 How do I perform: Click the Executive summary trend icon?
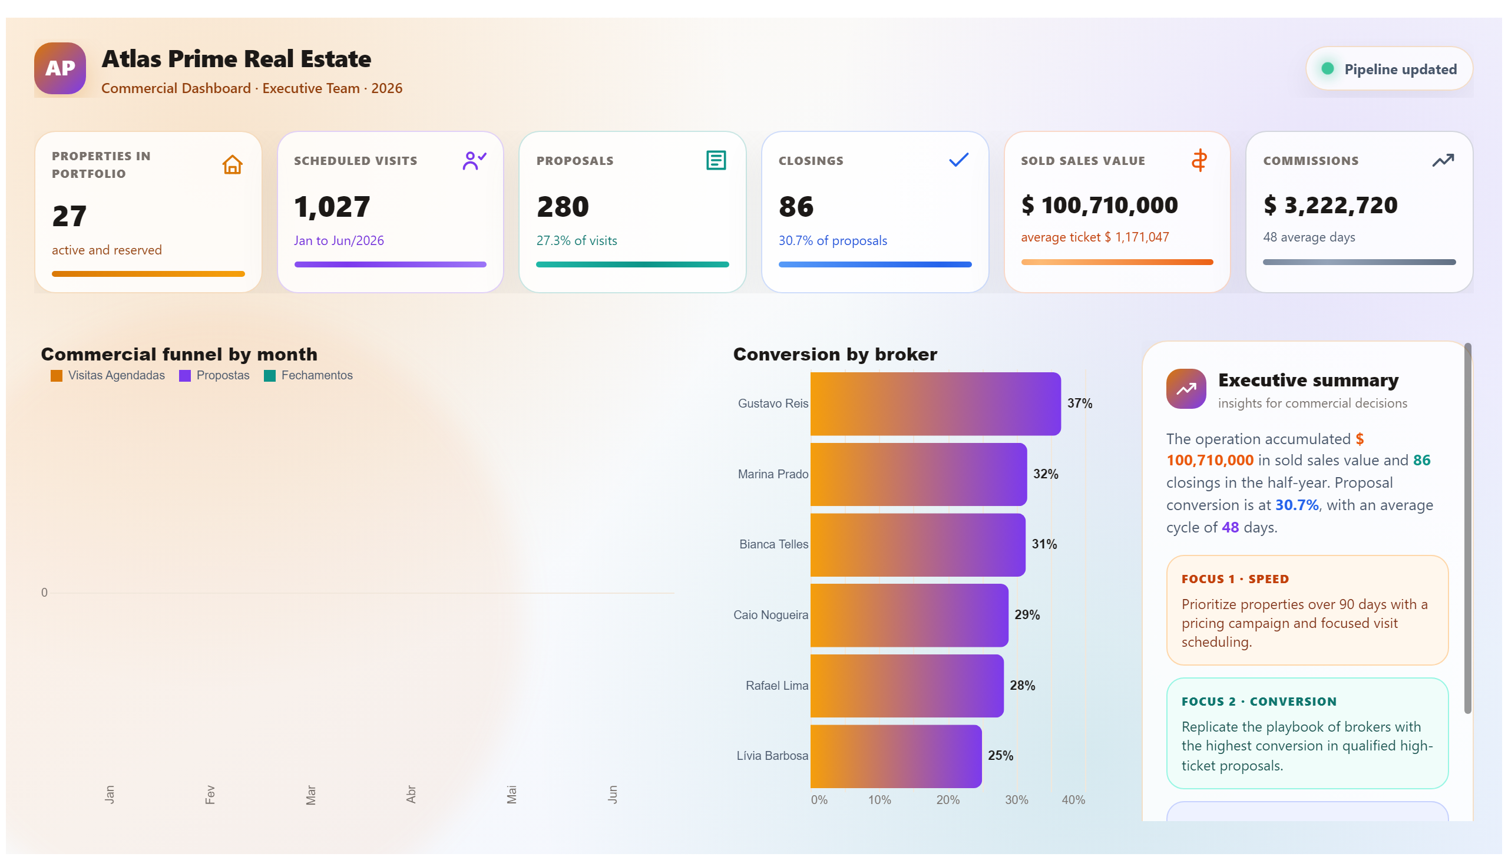(1186, 389)
